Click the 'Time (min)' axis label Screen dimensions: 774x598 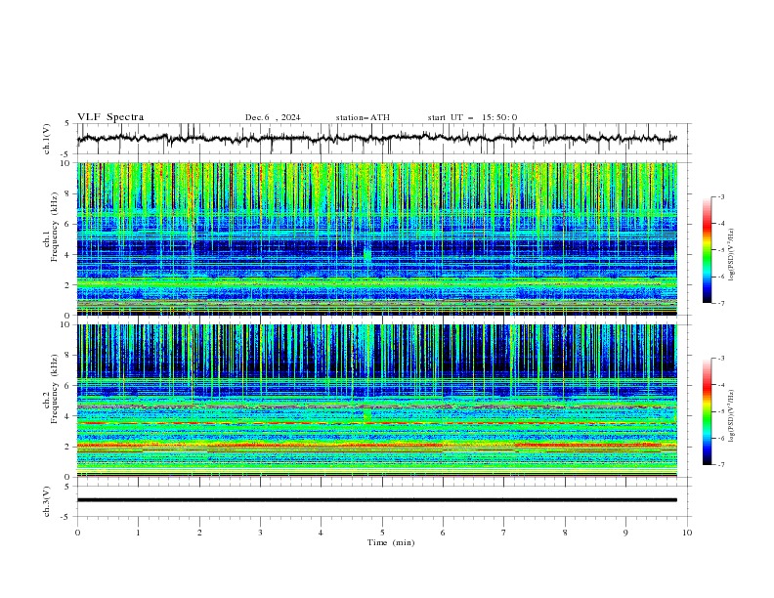tap(391, 542)
